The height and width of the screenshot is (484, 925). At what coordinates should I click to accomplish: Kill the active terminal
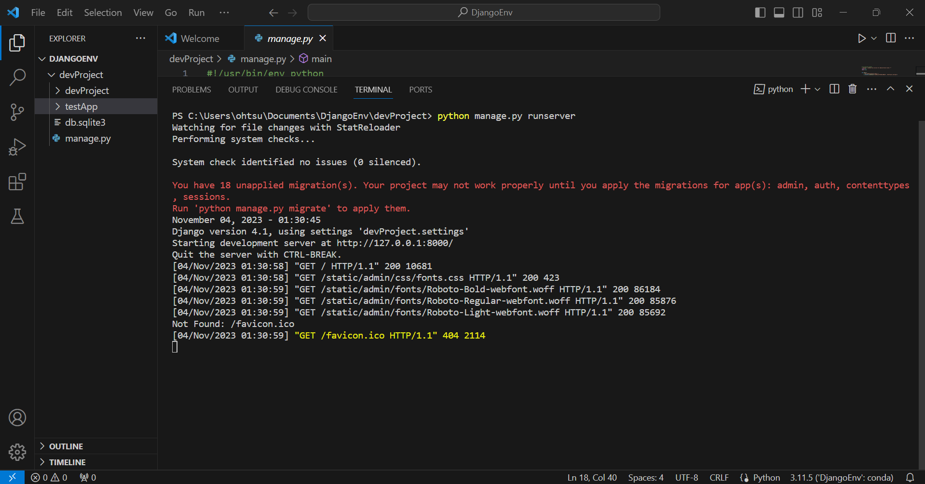click(852, 89)
